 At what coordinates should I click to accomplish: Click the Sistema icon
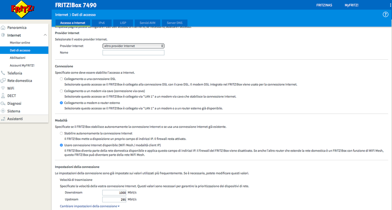(3, 111)
